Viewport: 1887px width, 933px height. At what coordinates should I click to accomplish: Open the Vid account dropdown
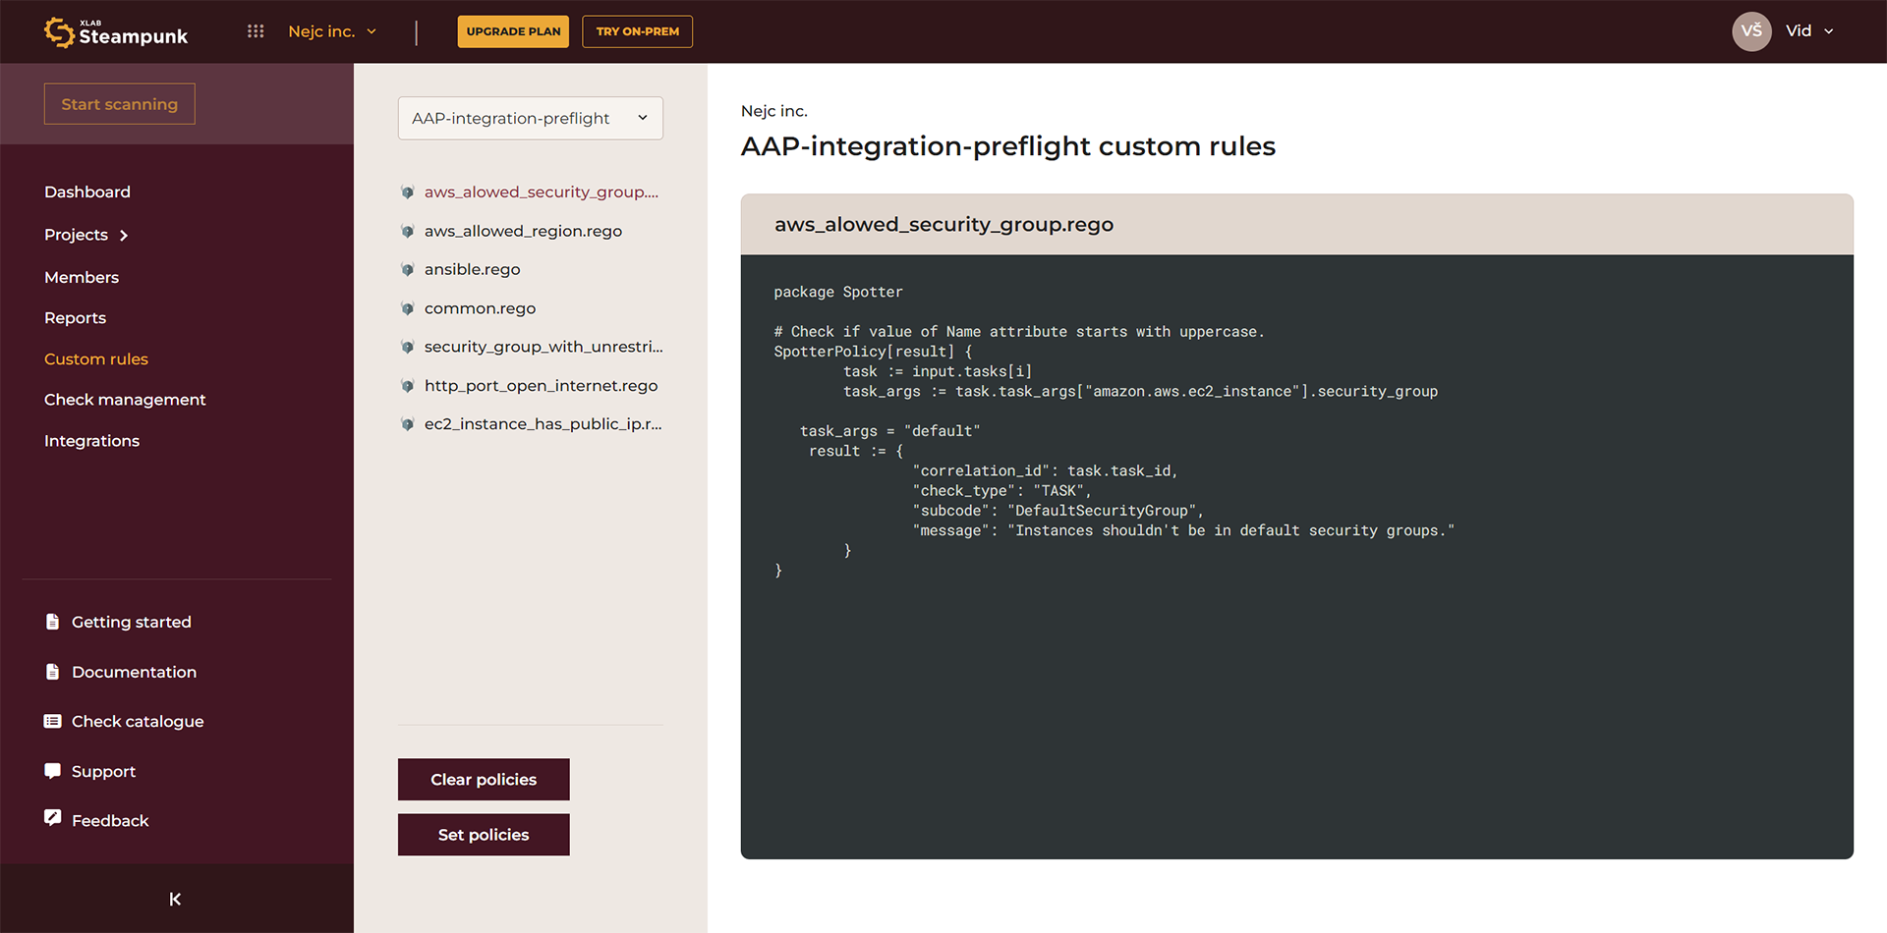coord(1809,30)
